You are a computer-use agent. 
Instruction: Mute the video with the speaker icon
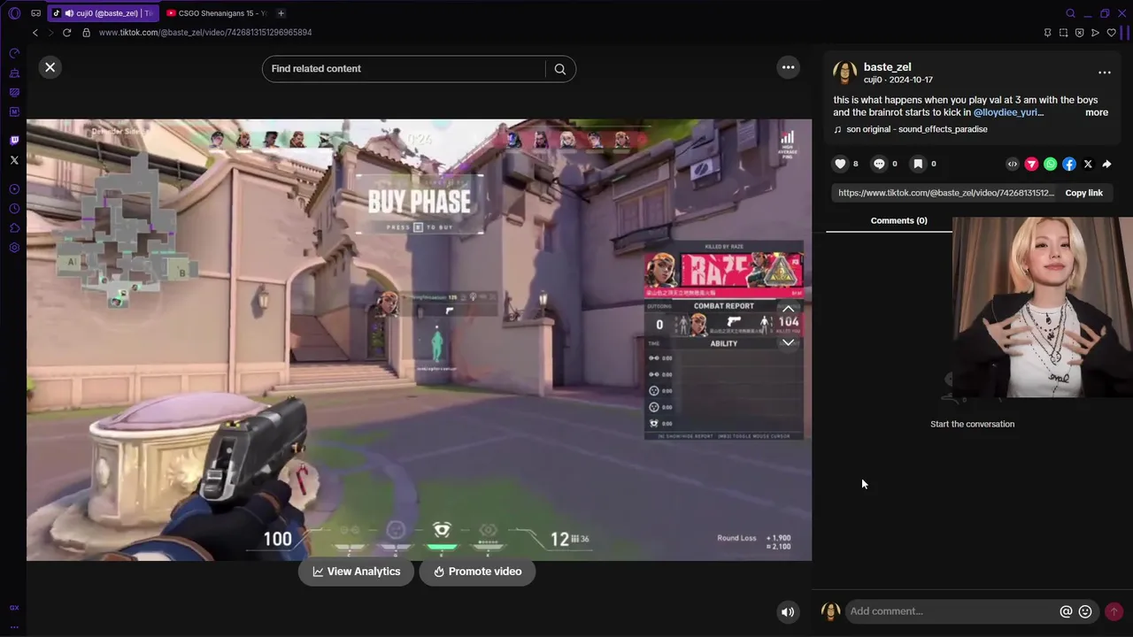coord(788,611)
